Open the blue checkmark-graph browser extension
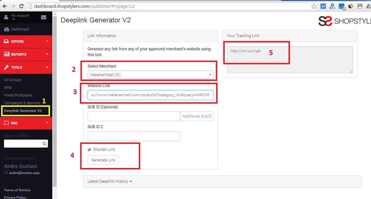371x199 pixels. (x=323, y=6)
